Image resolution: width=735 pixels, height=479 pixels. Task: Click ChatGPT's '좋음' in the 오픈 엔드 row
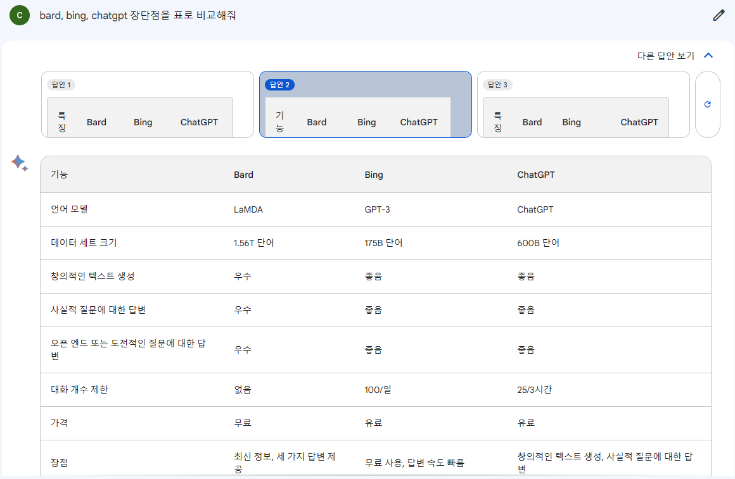[525, 350]
